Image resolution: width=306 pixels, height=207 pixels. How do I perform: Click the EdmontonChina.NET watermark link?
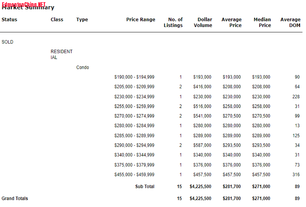click(24, 4)
